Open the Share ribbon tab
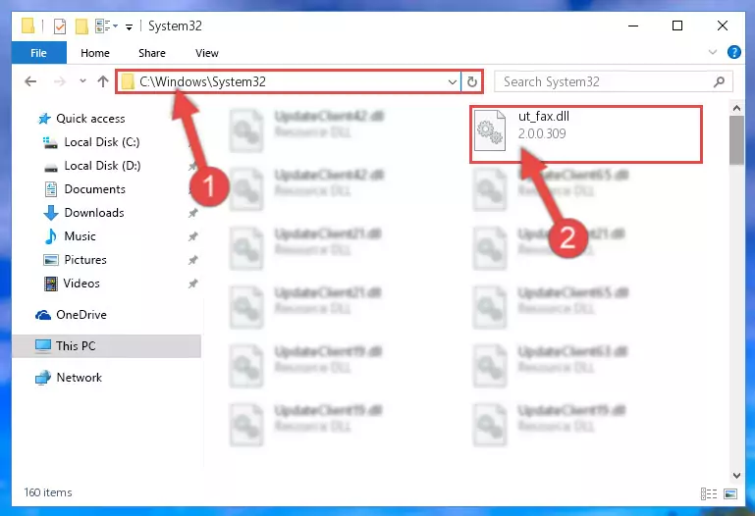Viewport: 755px width, 516px height. [151, 53]
